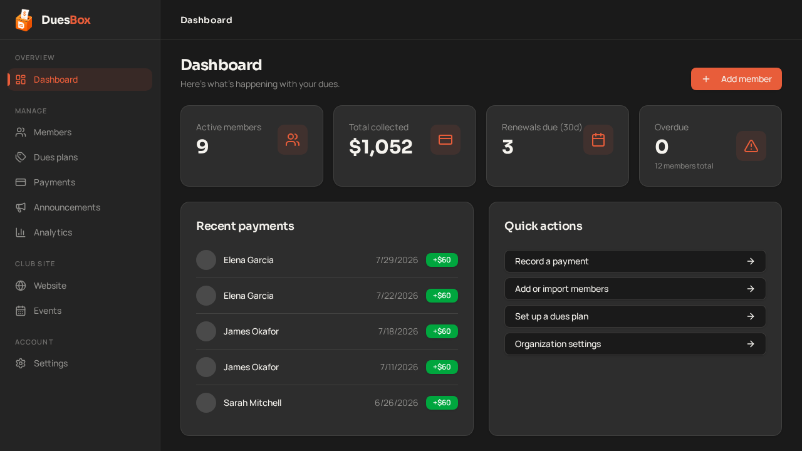
Task: Select Set up a dues plan action
Action: [635, 316]
